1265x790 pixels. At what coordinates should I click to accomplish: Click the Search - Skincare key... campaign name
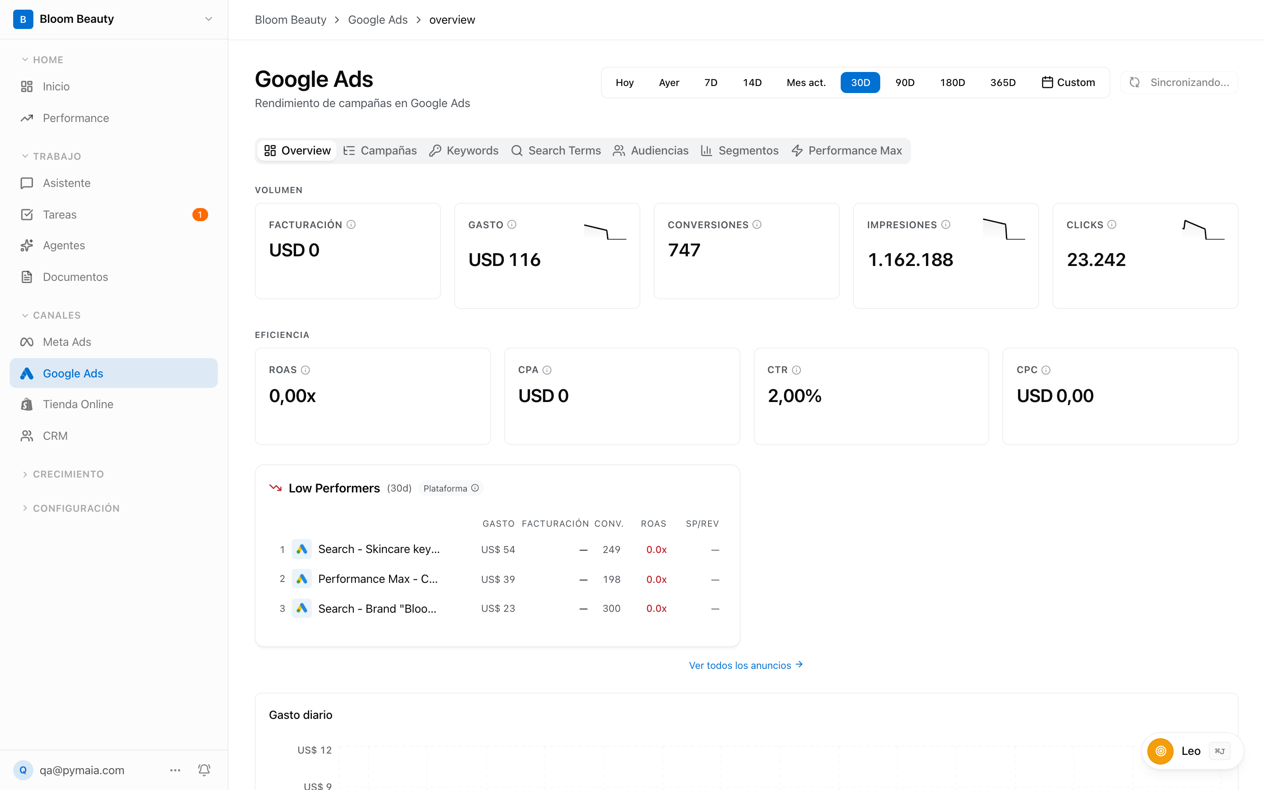[379, 549]
